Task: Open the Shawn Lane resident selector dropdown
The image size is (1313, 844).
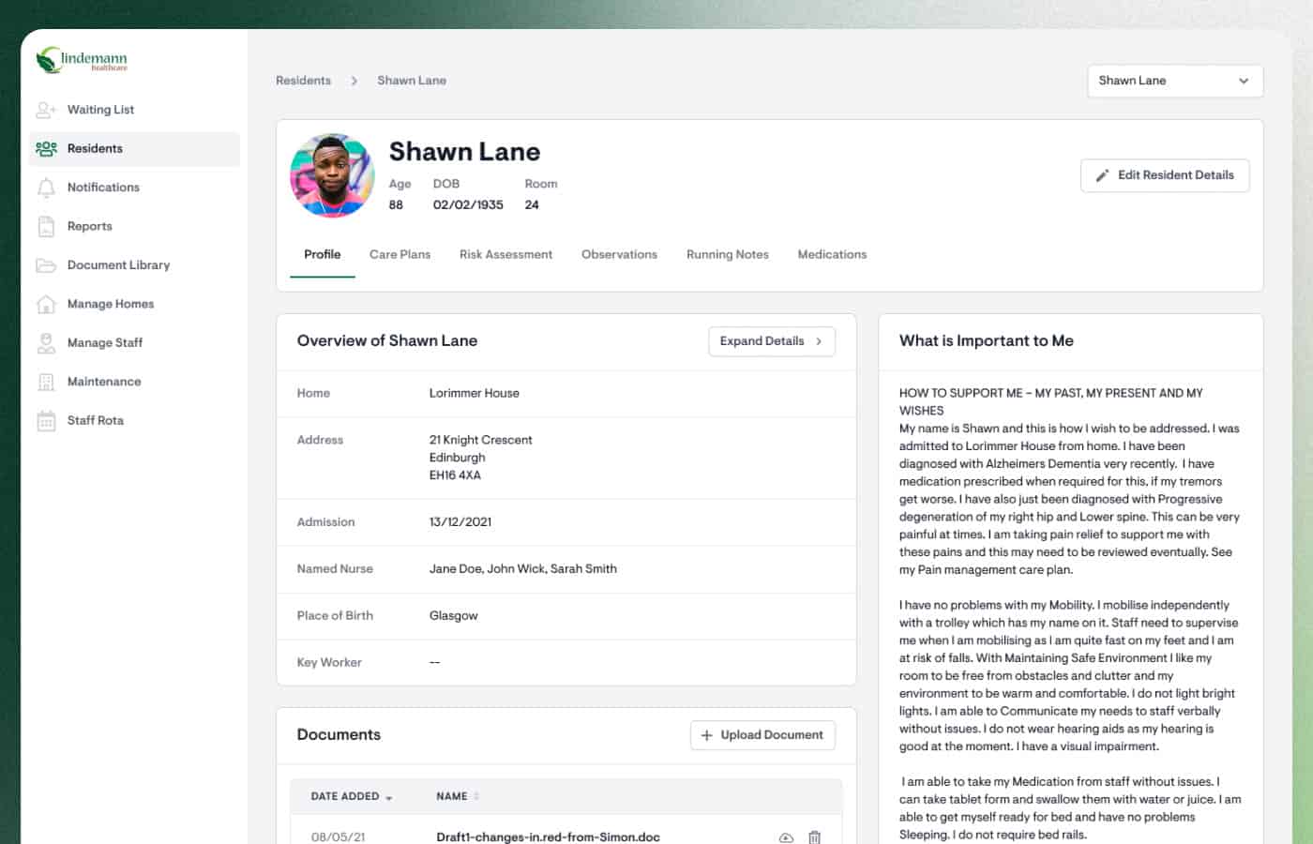Action: tap(1175, 81)
